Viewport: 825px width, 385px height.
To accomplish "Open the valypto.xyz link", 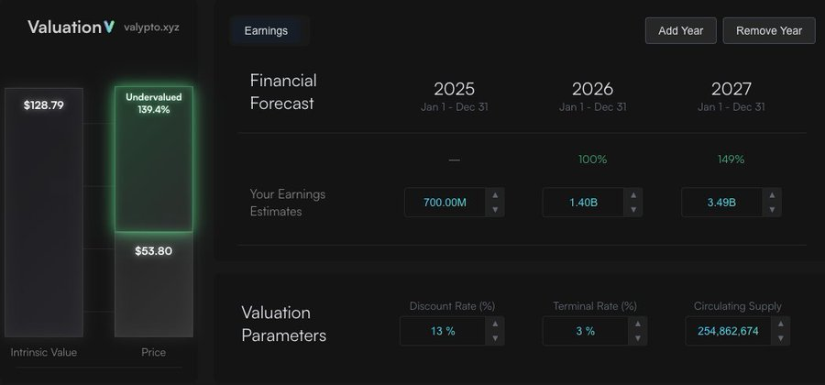I will [x=151, y=27].
